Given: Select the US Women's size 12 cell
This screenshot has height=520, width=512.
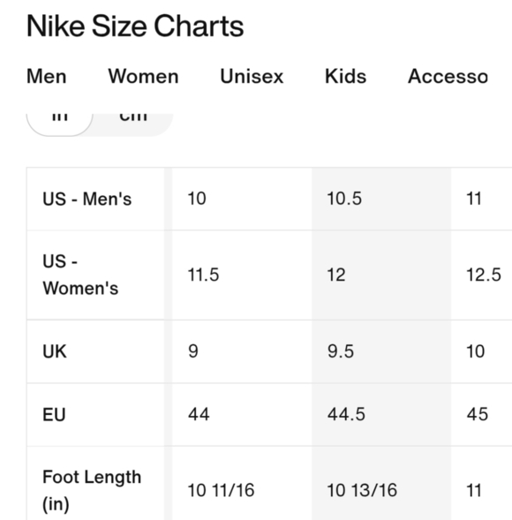Looking at the screenshot, I should pos(381,275).
